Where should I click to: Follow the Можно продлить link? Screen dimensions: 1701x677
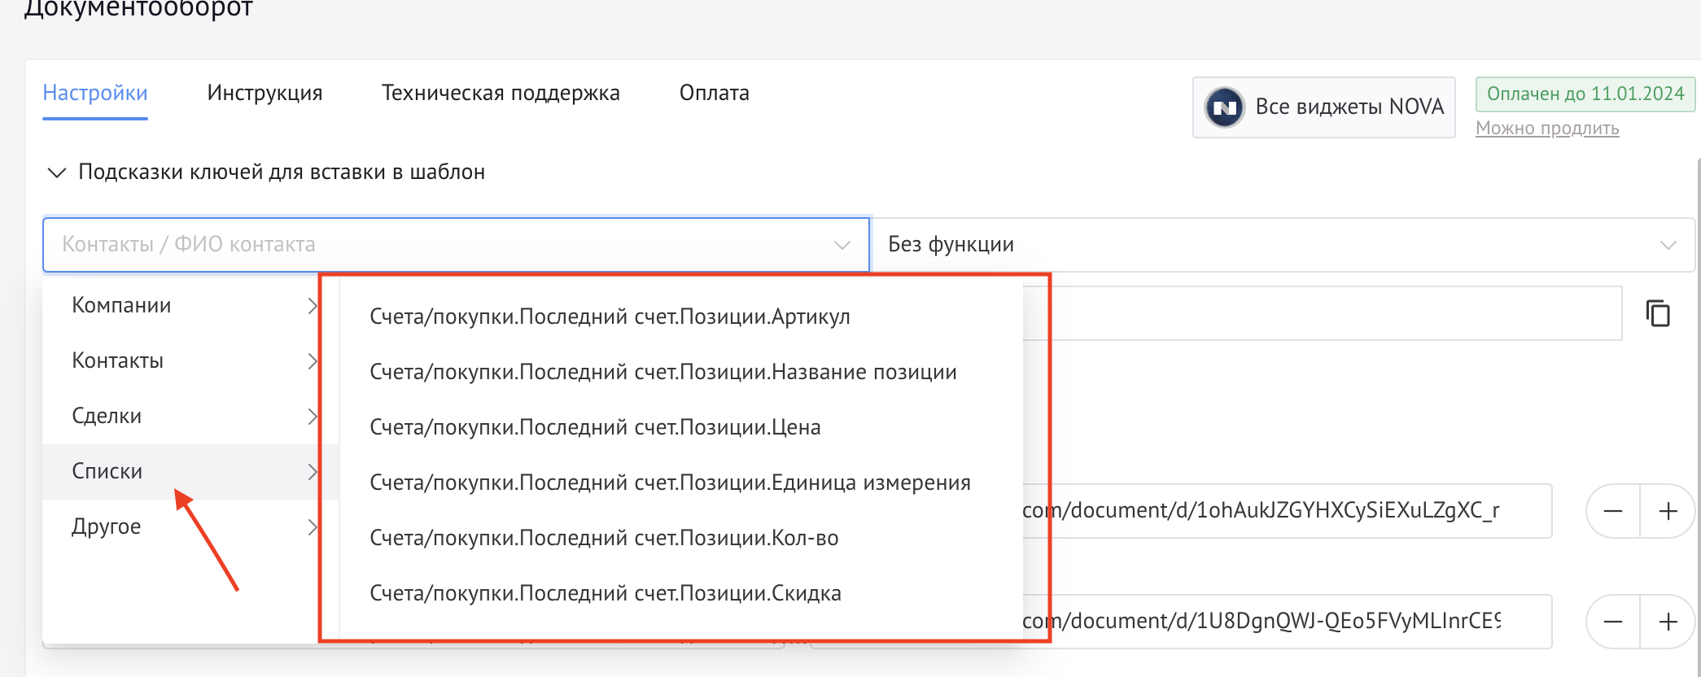1546,129
